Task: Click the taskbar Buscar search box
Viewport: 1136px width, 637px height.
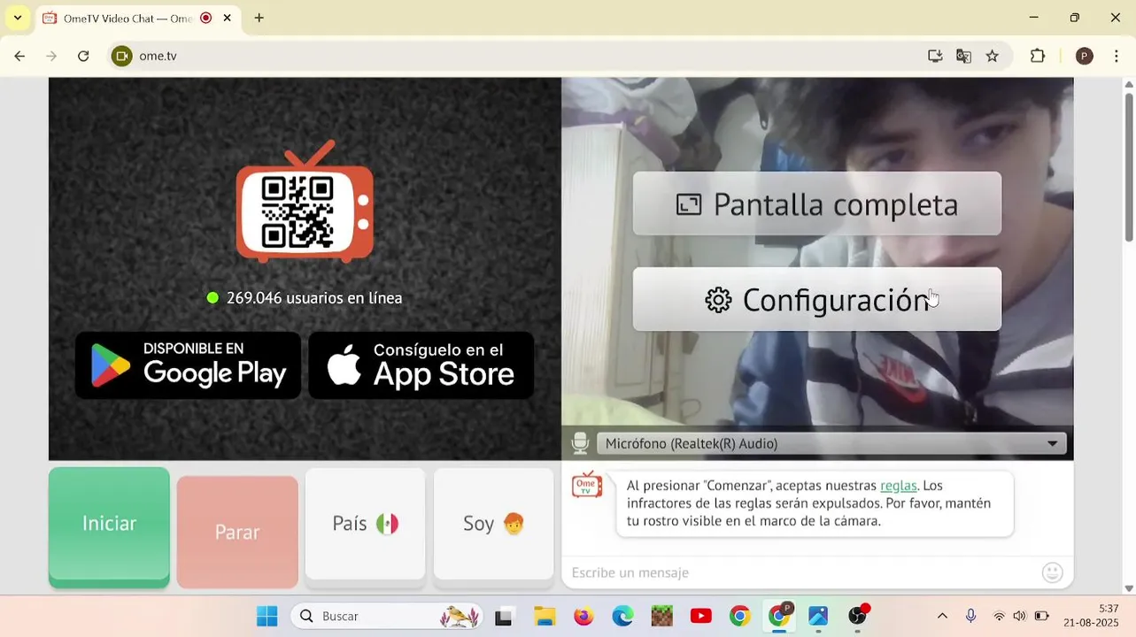Action: [x=388, y=616]
